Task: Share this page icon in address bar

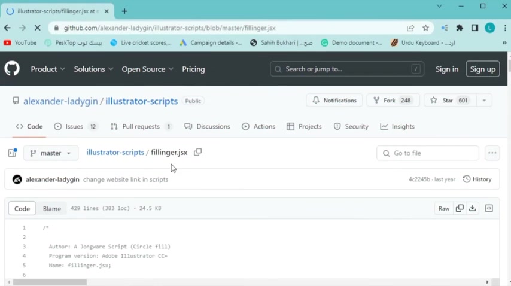Action: tap(410, 28)
